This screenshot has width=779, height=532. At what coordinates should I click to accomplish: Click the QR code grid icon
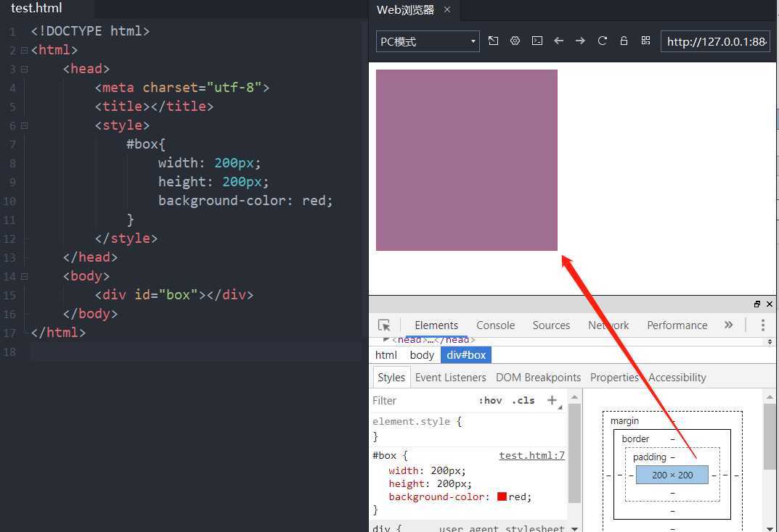[x=645, y=41]
